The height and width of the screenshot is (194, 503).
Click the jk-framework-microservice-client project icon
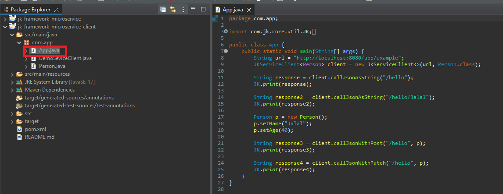click(12, 27)
